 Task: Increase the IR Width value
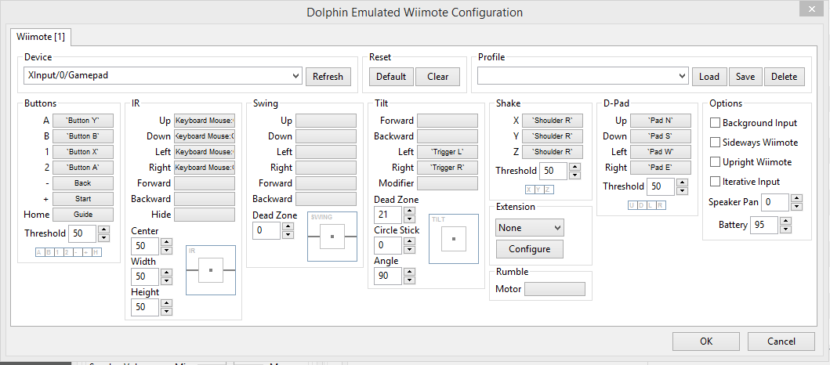pyautogui.click(x=167, y=273)
